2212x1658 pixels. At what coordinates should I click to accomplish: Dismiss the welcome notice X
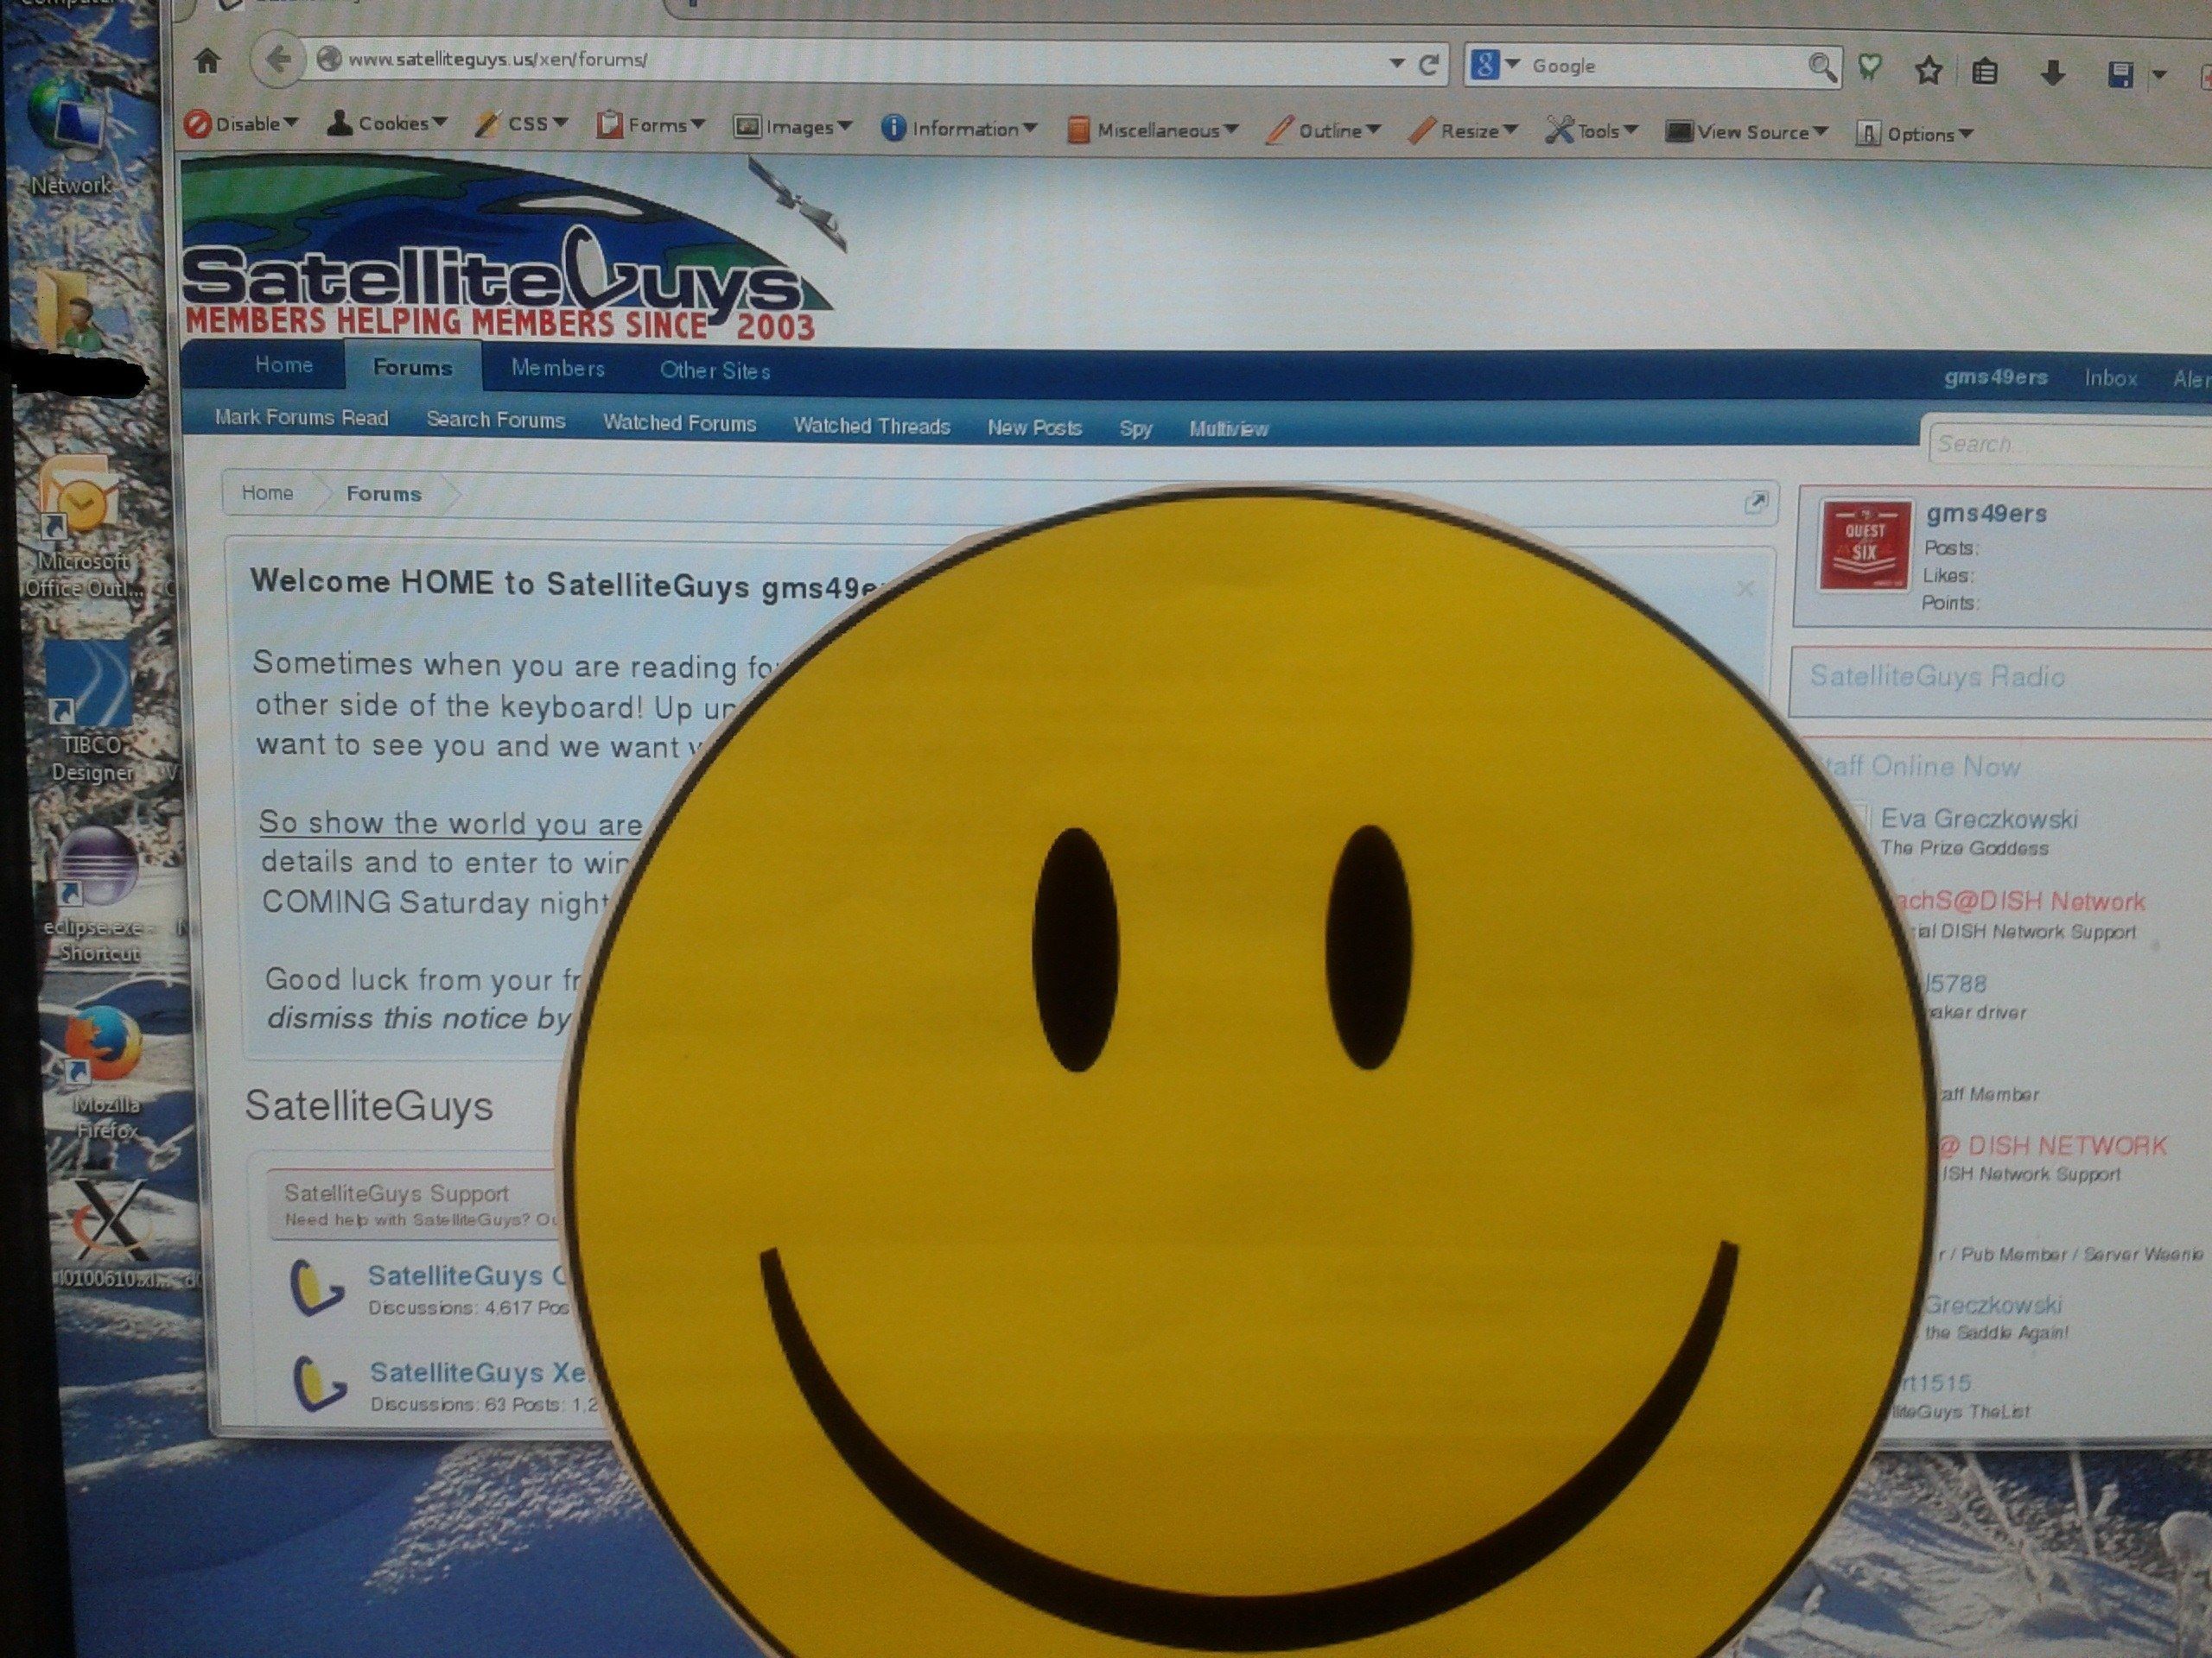(x=1746, y=589)
